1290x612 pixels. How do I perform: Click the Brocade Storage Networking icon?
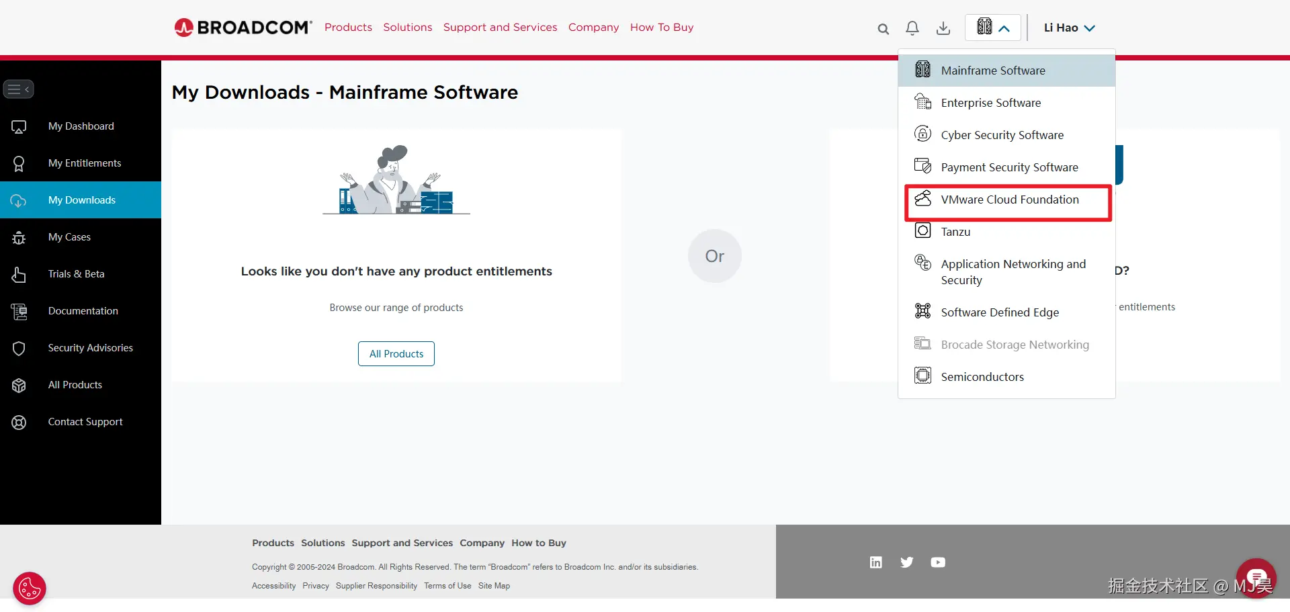tap(923, 343)
